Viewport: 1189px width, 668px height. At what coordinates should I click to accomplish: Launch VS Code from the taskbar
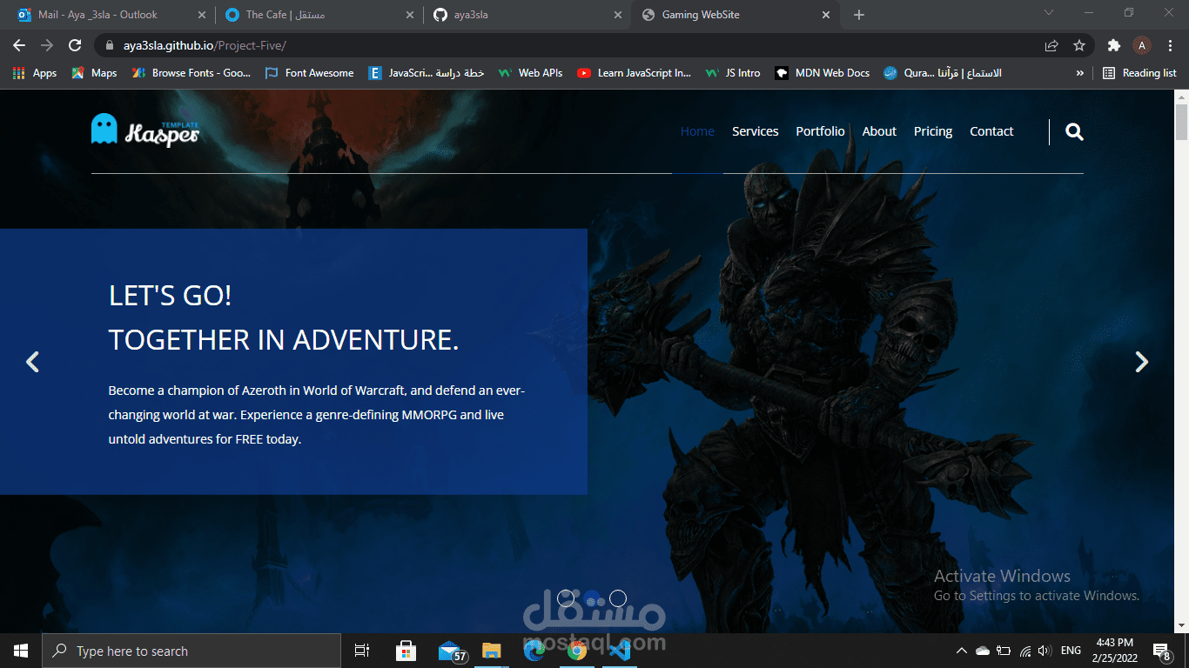tap(620, 651)
